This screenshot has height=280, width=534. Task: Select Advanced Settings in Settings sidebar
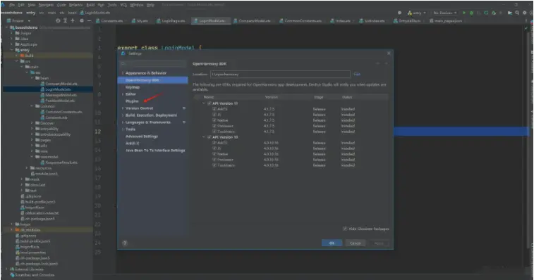tap(142, 136)
